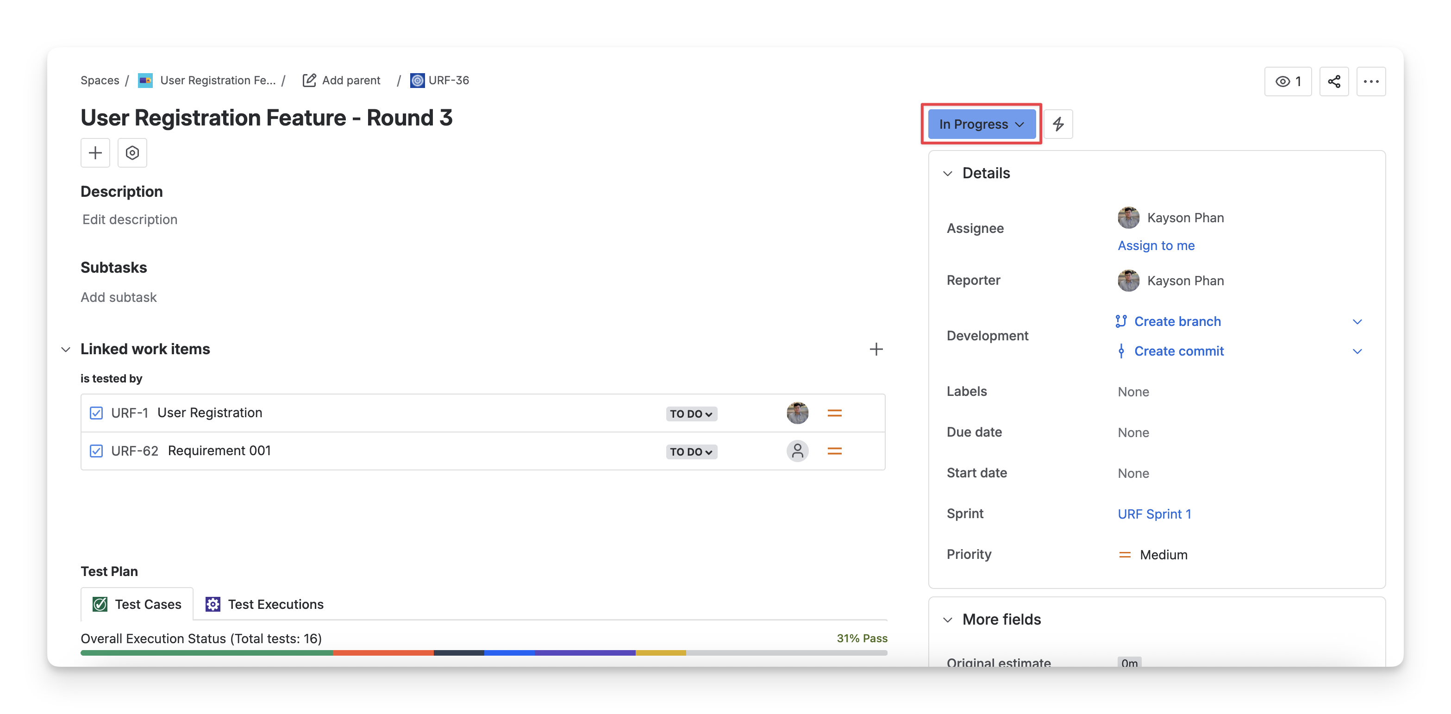Click plus icon to link work item
Screen dimensions: 1451x714
pos(876,349)
